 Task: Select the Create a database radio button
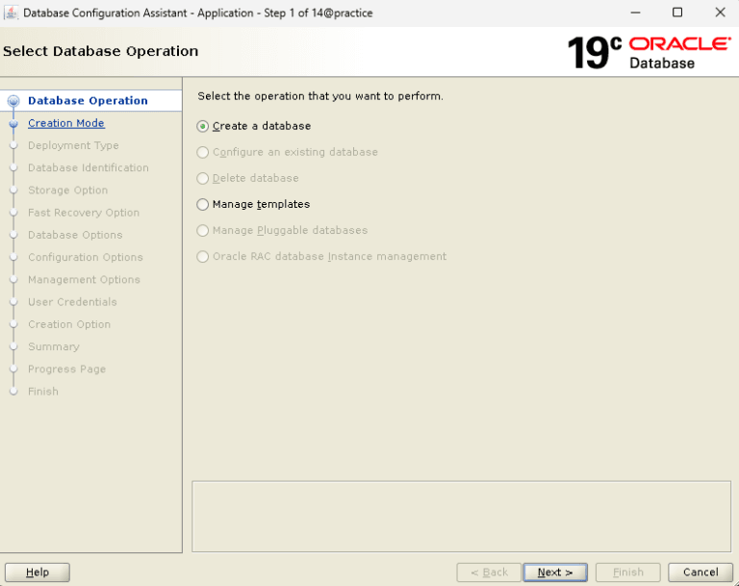[x=203, y=126]
